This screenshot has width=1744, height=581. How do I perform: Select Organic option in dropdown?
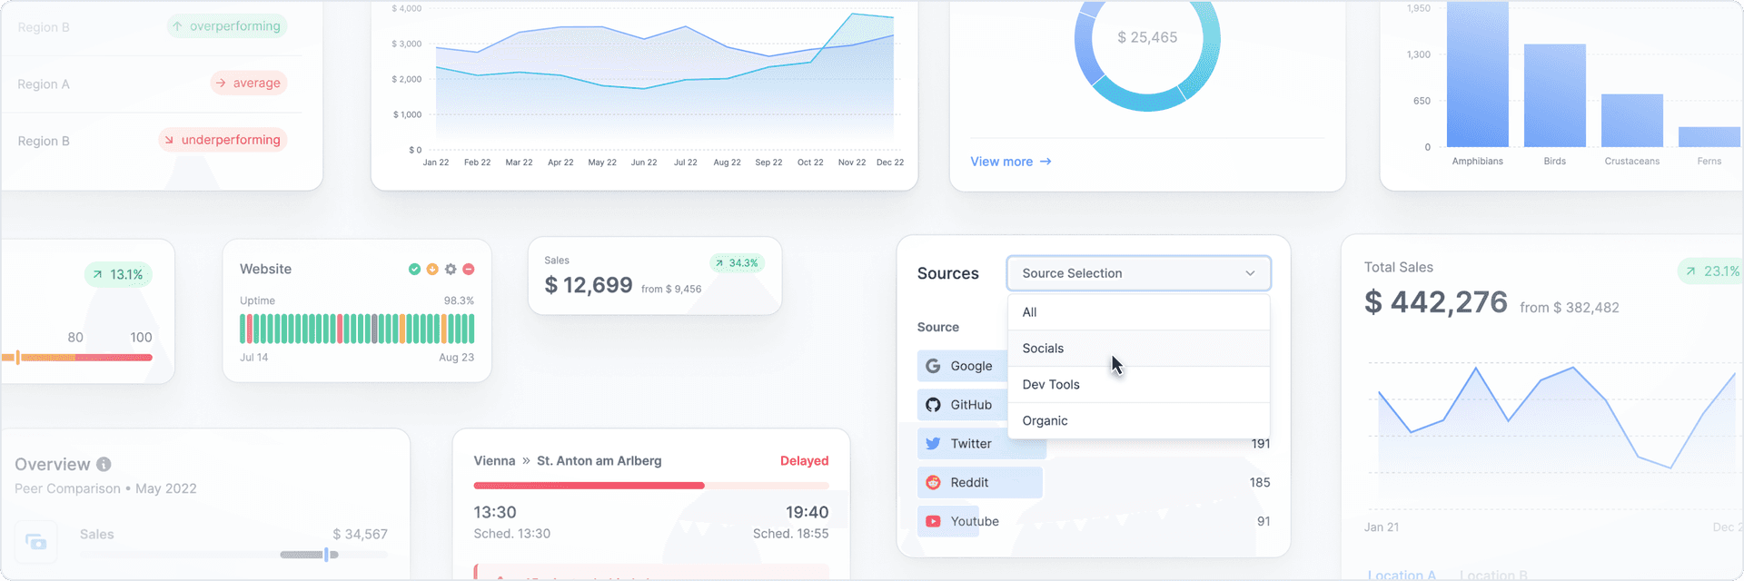1138,421
